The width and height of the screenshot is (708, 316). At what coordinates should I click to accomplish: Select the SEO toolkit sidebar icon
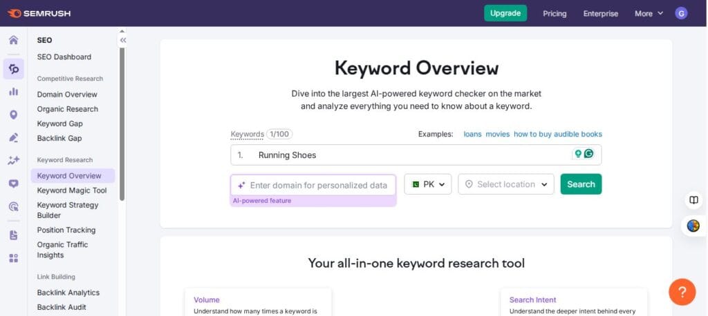click(x=14, y=69)
